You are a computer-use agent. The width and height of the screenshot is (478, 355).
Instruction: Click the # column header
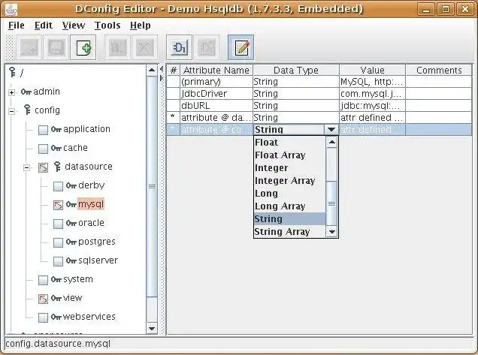[174, 71]
